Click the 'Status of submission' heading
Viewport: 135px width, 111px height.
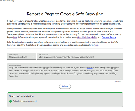(21, 96)
